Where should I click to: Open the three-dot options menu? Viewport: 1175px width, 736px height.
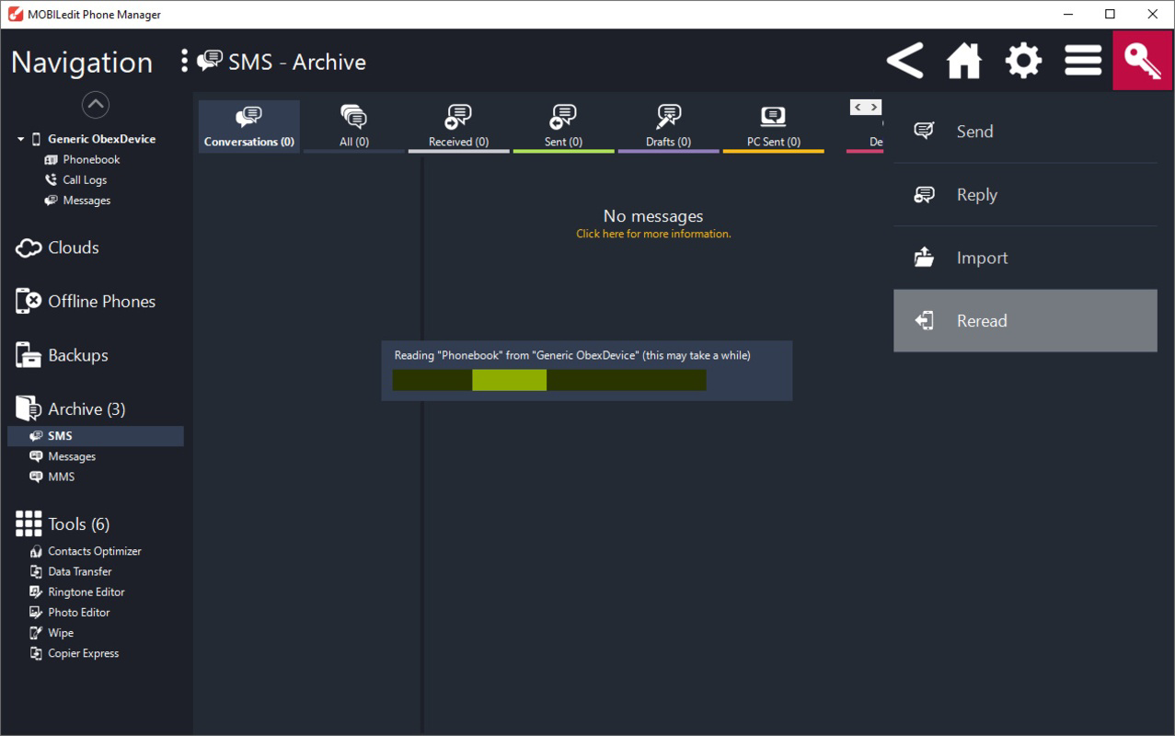pyautogui.click(x=184, y=61)
